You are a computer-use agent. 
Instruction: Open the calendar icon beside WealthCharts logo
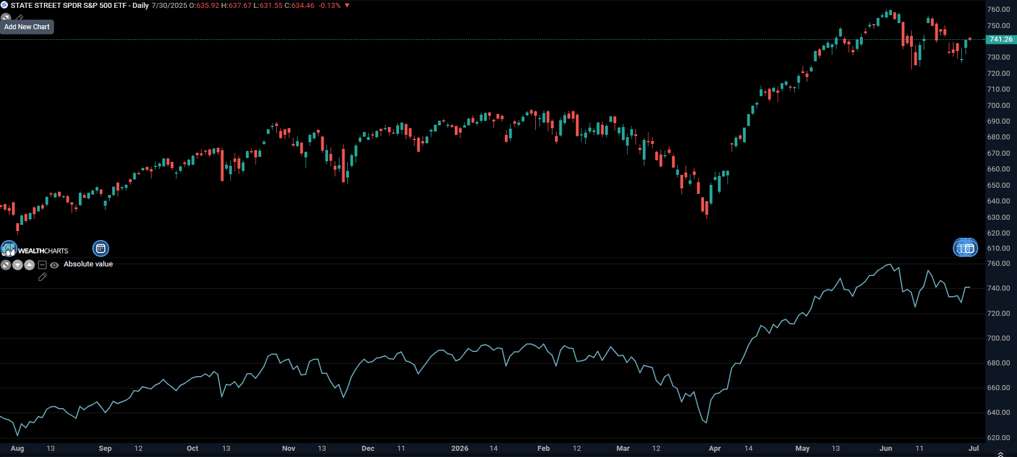pyautogui.click(x=101, y=248)
